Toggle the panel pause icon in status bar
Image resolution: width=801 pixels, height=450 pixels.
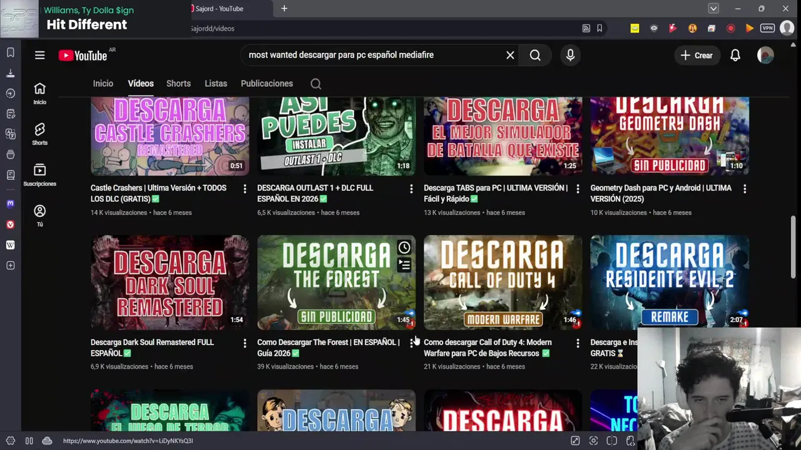29,441
